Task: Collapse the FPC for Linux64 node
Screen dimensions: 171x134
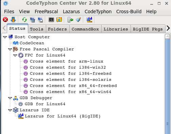Action: (x=15, y=55)
